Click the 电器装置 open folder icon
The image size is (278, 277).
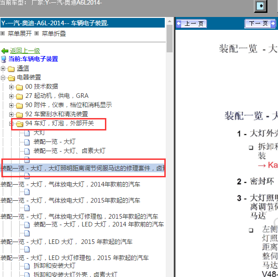point(11,78)
